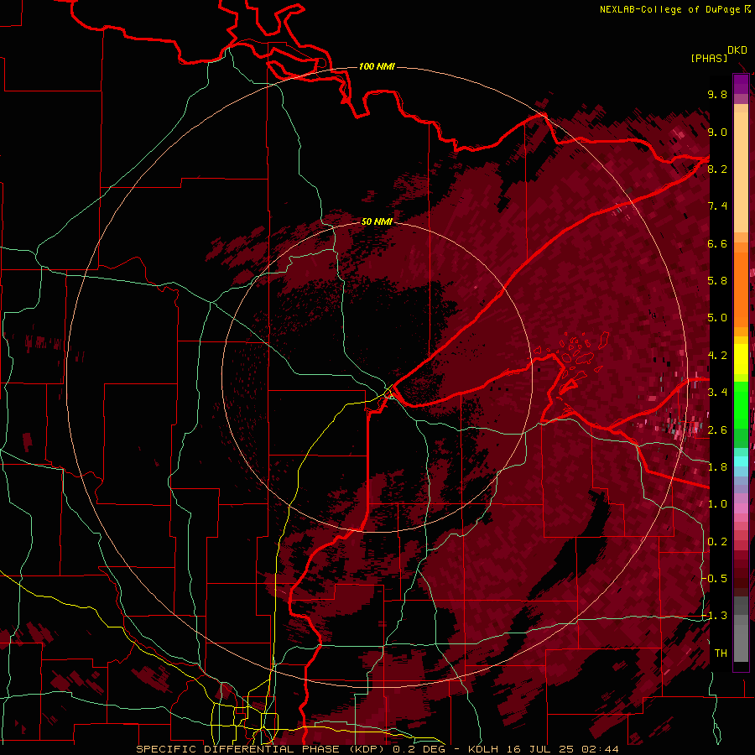755x755 pixels.
Task: Click the TH threshold label
Action: pyautogui.click(x=721, y=653)
